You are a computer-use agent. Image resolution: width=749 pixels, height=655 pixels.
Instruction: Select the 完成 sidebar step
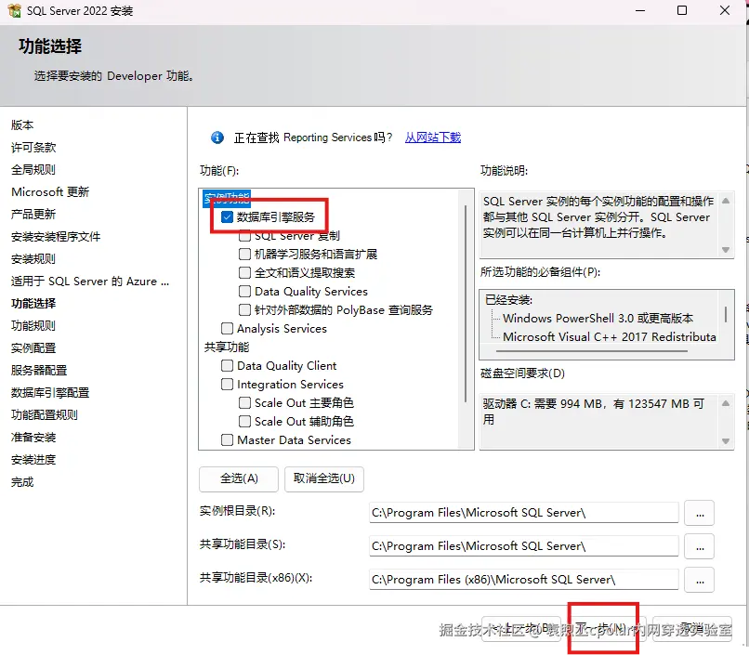click(22, 482)
